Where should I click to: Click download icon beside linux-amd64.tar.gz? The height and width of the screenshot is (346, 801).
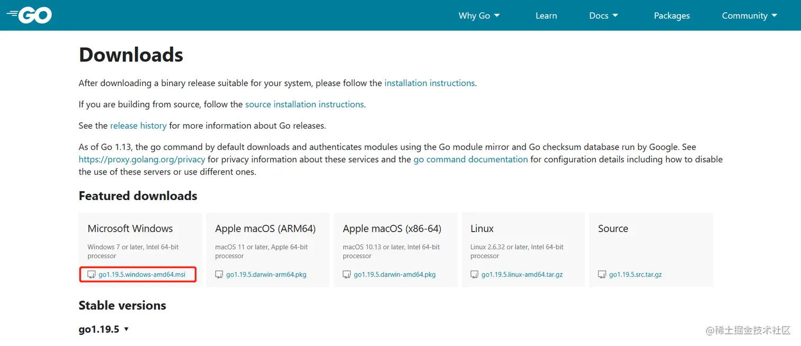pyautogui.click(x=475, y=275)
